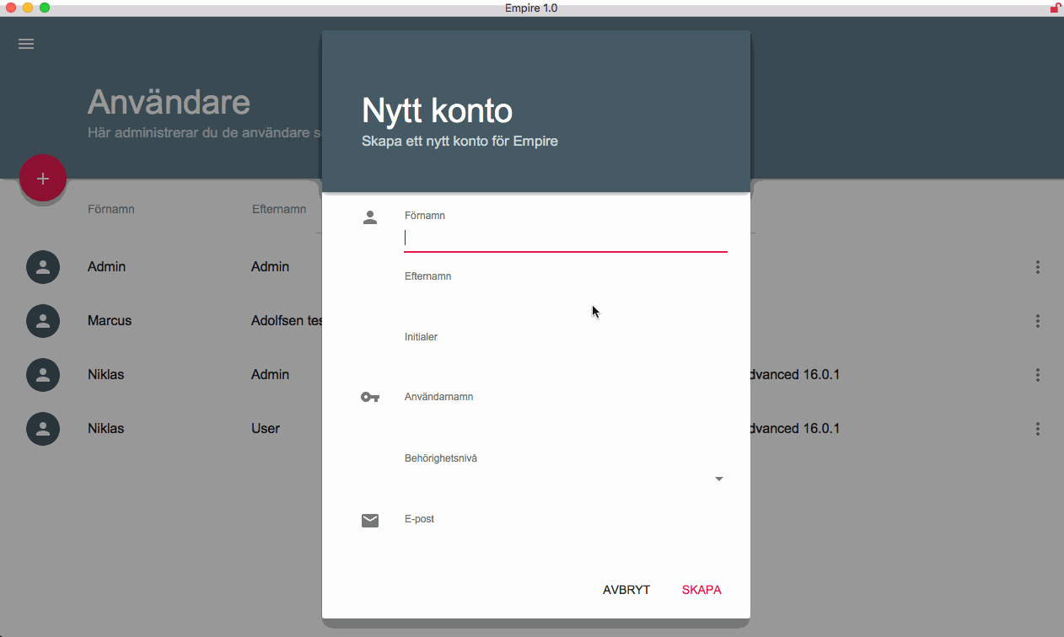The height and width of the screenshot is (637, 1064).
Task: Click the Efternamn column header
Action: [279, 209]
